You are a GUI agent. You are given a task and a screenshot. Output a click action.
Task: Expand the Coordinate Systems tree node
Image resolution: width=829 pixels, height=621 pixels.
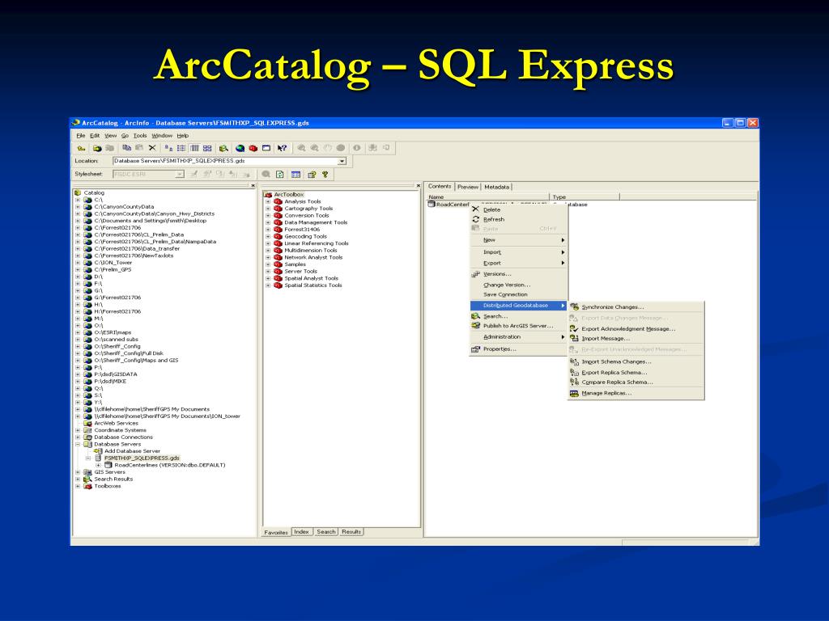coord(78,430)
